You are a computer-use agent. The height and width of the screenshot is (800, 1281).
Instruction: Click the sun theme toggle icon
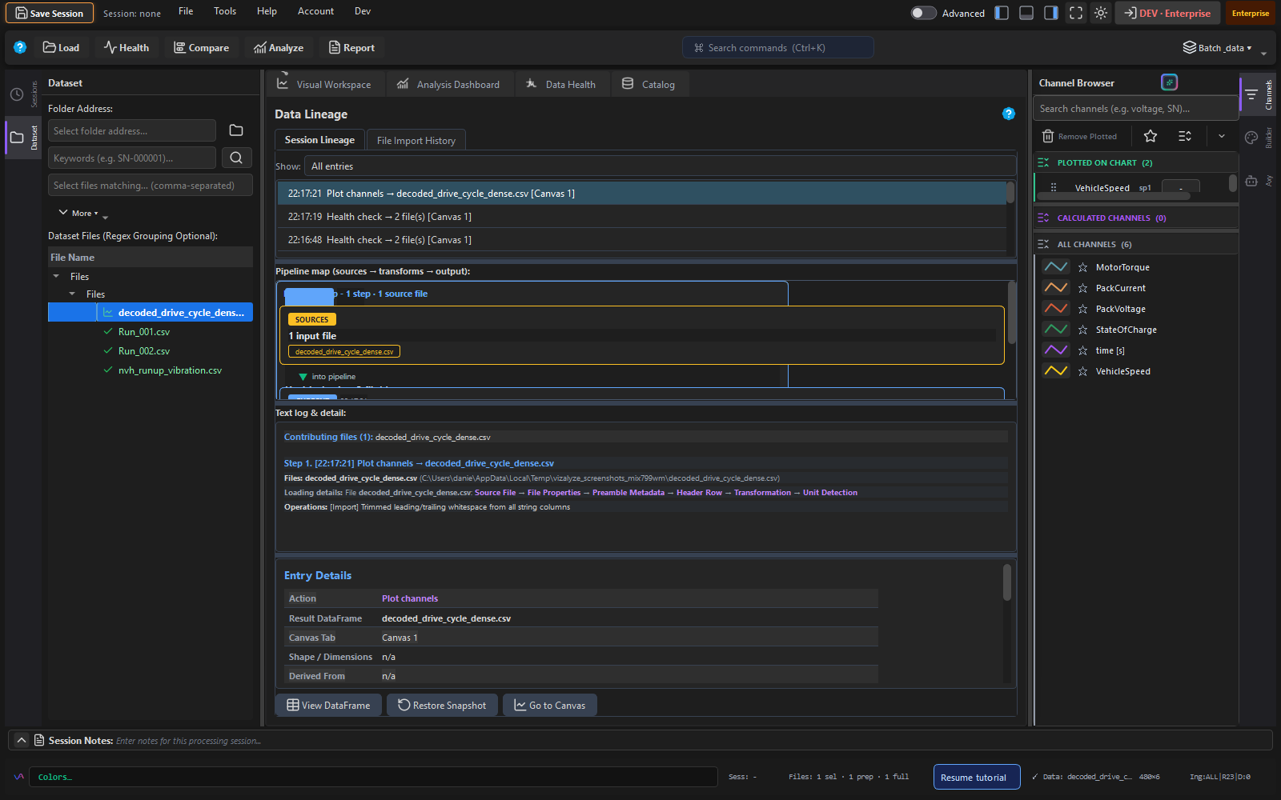click(1101, 13)
